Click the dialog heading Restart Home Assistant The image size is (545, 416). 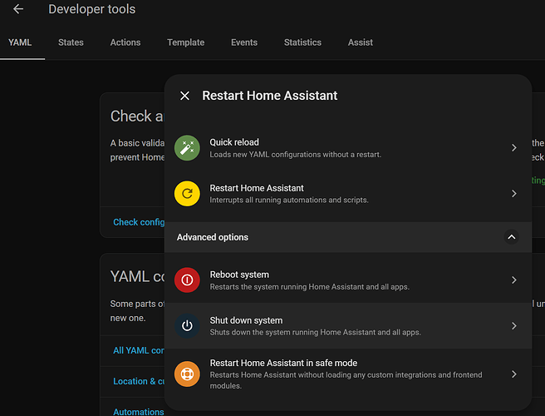pyautogui.click(x=270, y=96)
